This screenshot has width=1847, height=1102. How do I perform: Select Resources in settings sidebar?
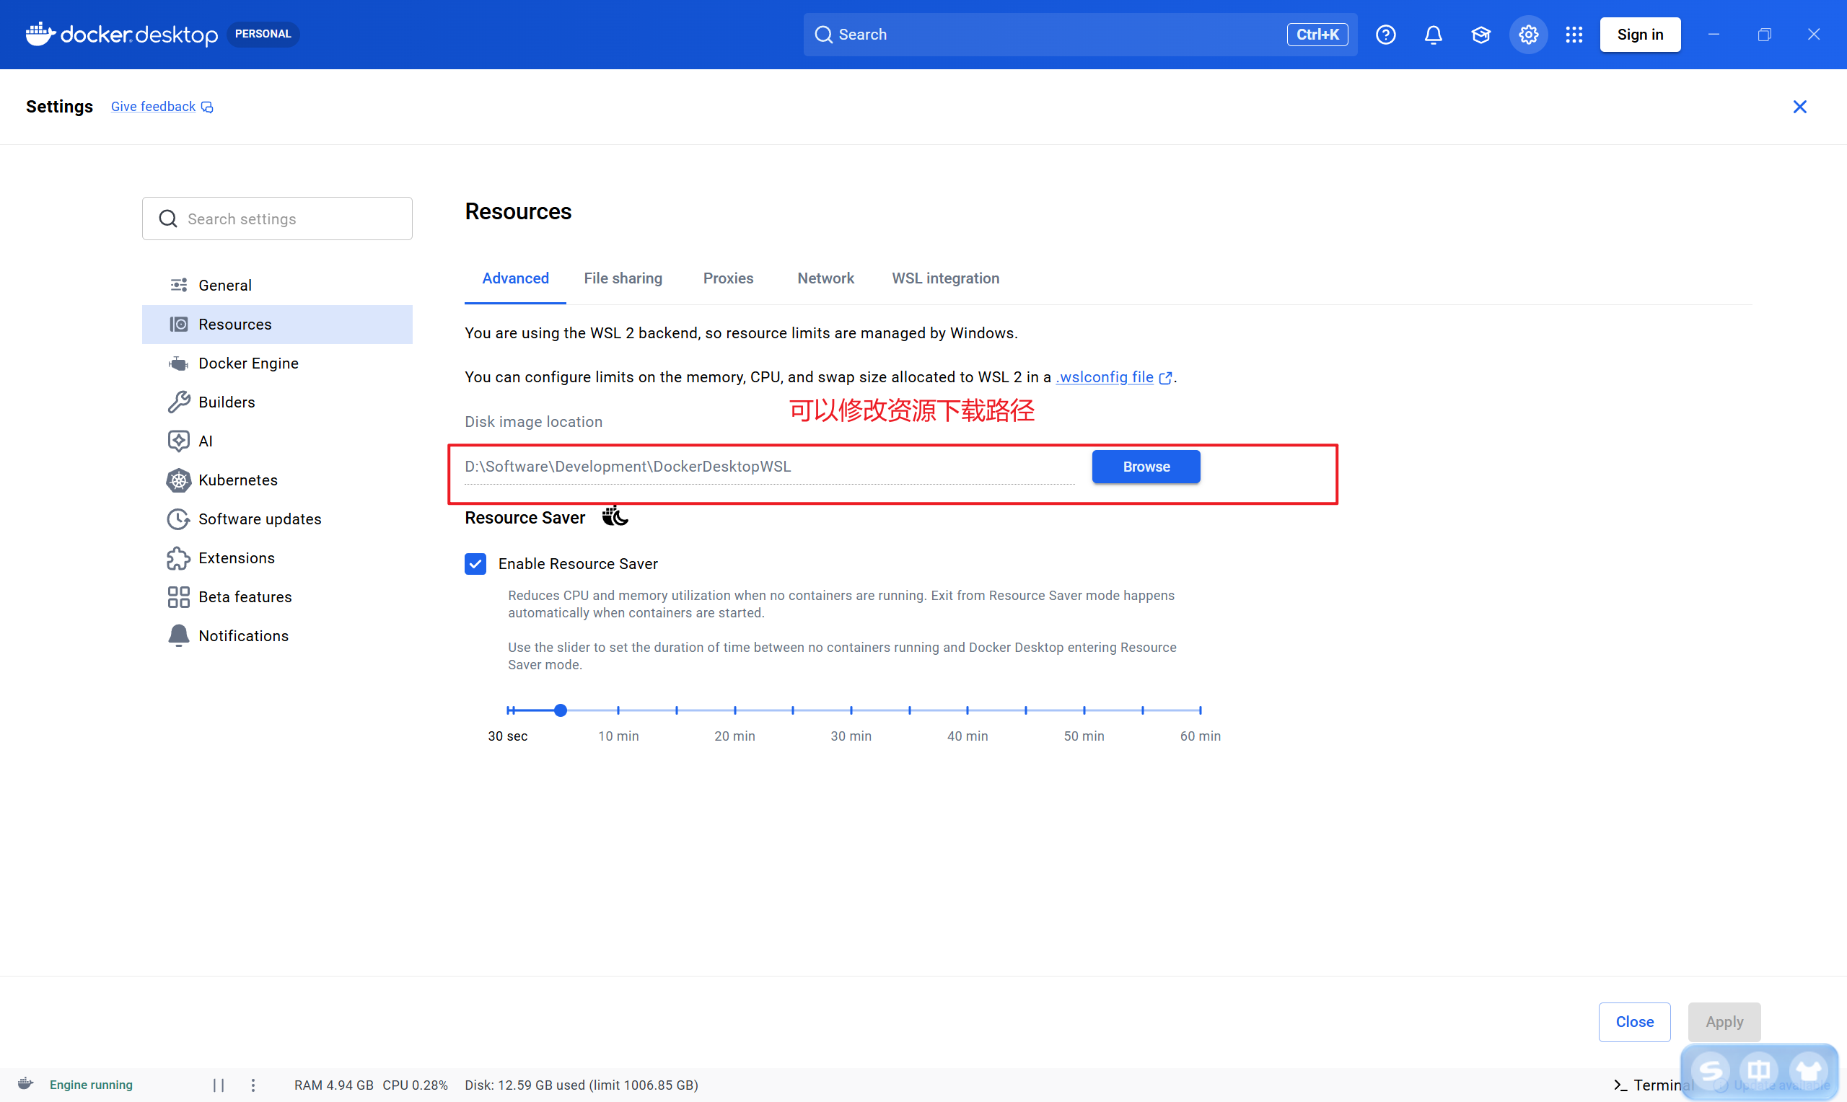point(277,325)
